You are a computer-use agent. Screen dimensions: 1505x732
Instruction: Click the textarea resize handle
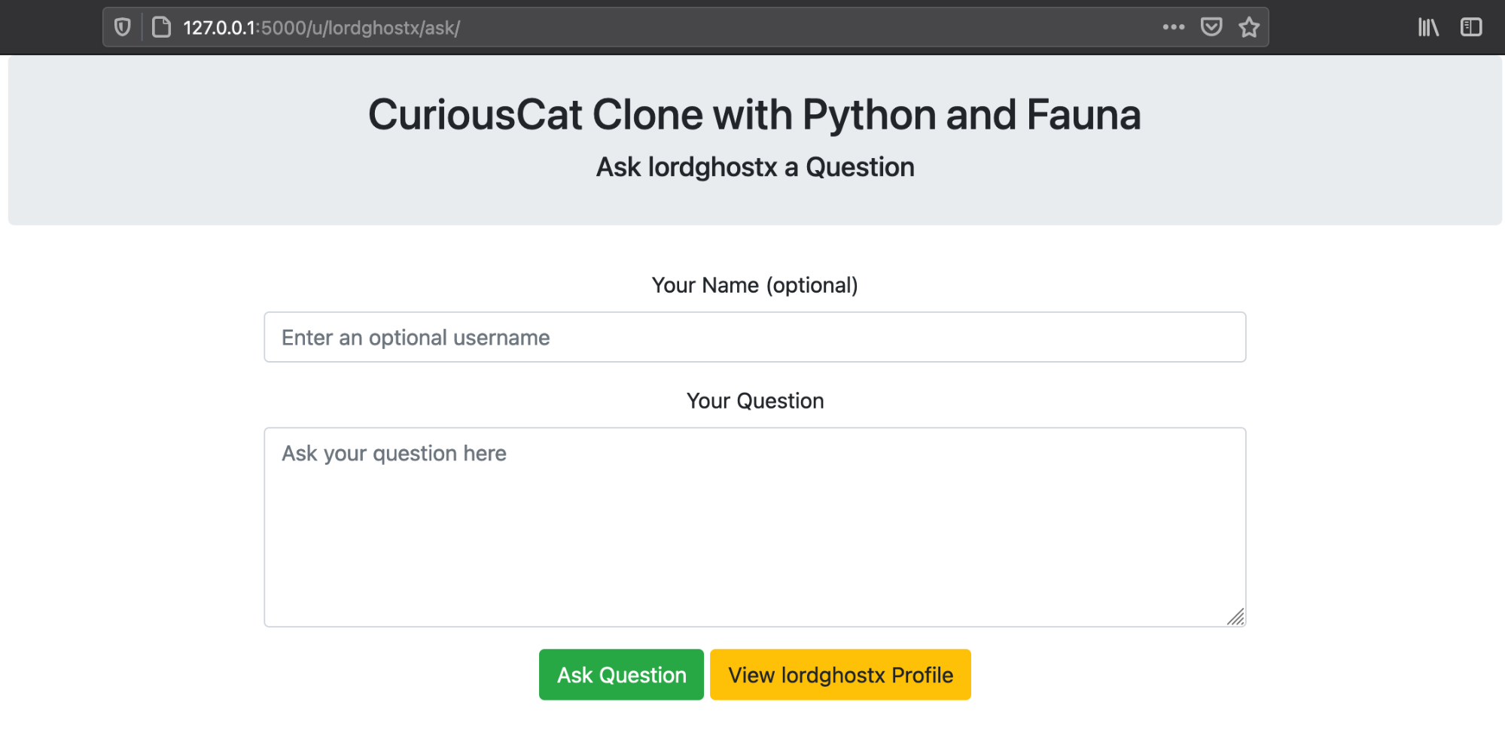click(1237, 617)
